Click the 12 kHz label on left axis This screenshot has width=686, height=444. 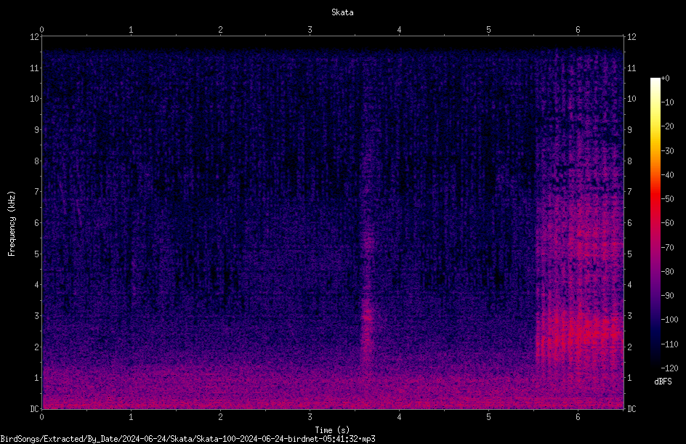35,37
